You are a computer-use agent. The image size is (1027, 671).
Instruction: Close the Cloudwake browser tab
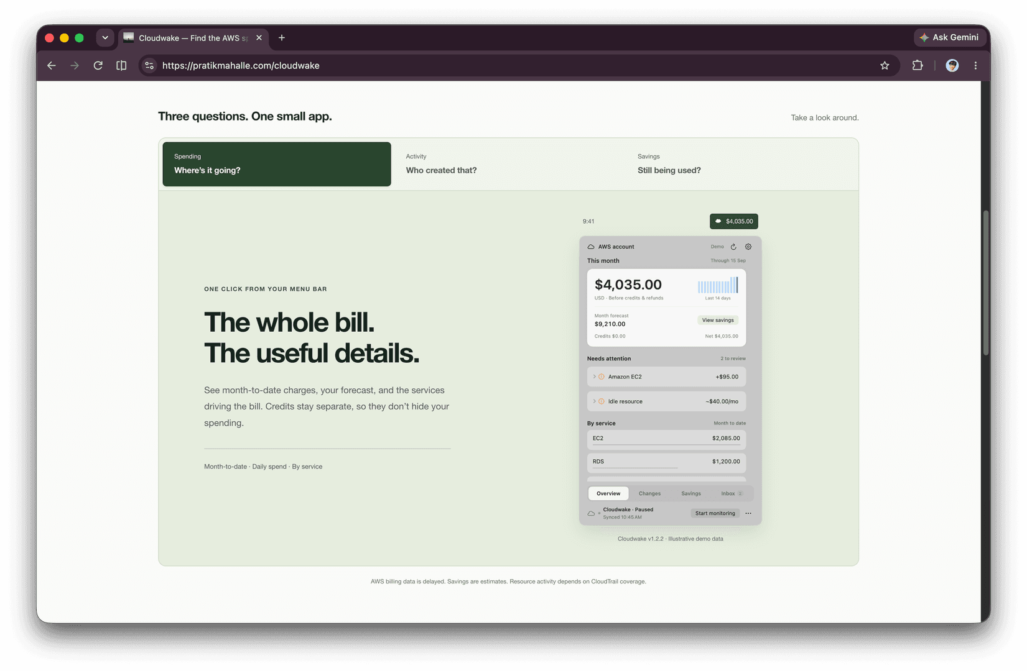[259, 38]
